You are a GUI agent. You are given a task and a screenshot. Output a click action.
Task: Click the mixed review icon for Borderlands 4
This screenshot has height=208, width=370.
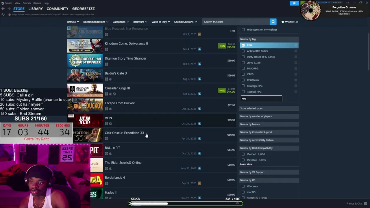(199, 183)
